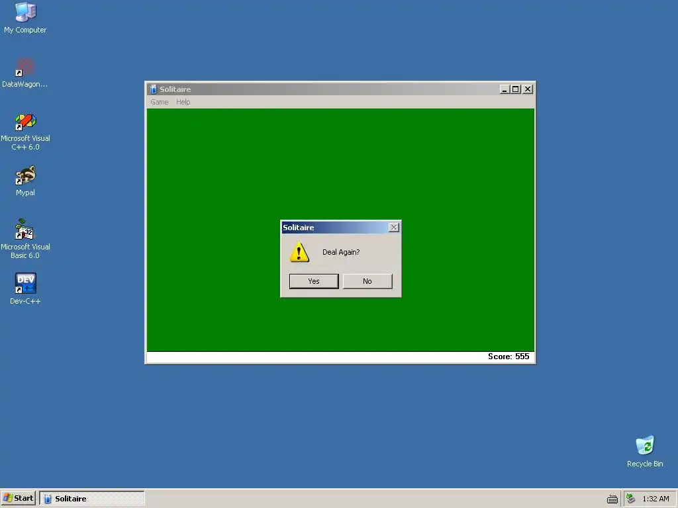Select the Mypal browser icon

coord(25,181)
